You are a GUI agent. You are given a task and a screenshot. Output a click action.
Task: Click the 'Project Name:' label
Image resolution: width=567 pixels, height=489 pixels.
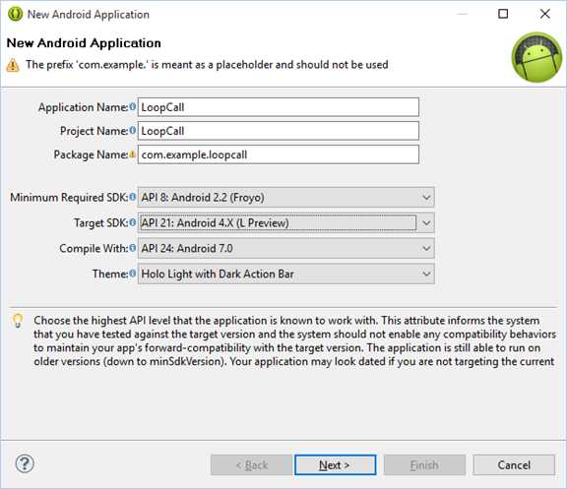pos(94,131)
